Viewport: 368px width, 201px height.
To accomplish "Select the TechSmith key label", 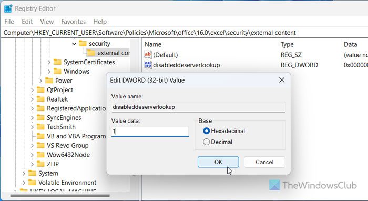I will (x=62, y=127).
